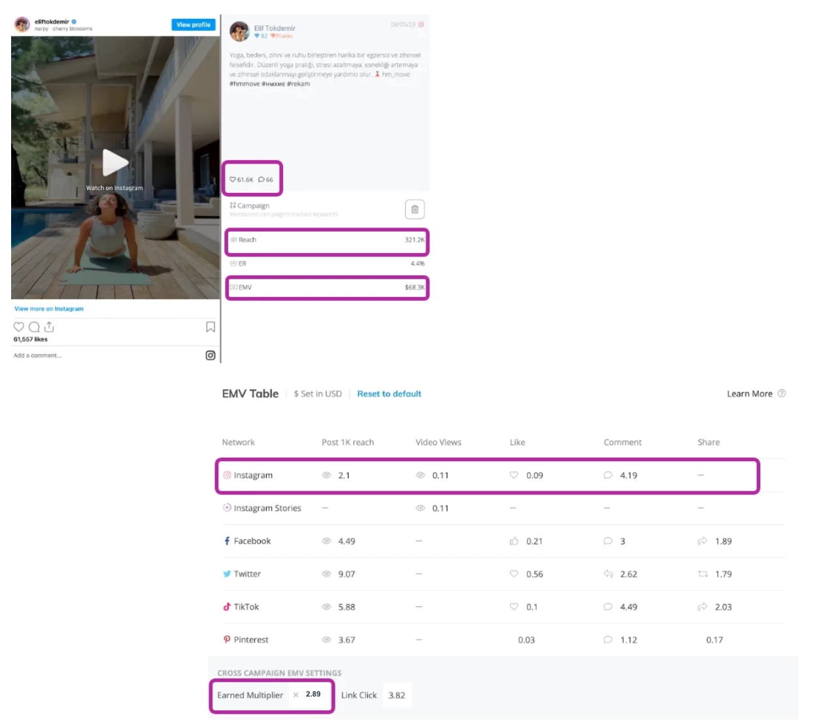Click Elif Tokdemir avatar in post details

point(239,31)
